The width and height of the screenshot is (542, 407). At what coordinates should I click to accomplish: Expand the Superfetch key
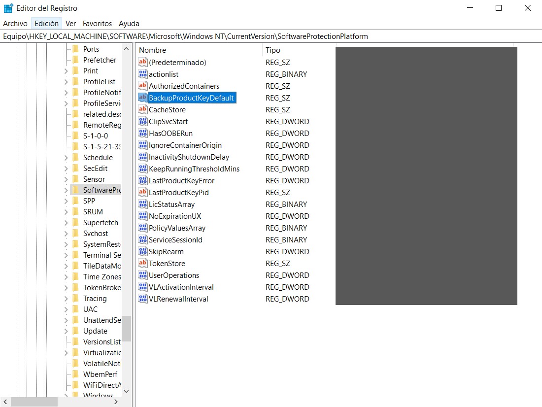click(x=66, y=223)
